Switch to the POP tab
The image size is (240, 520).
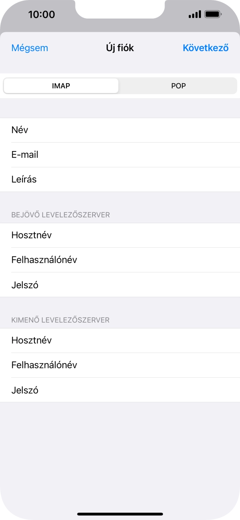pos(178,86)
